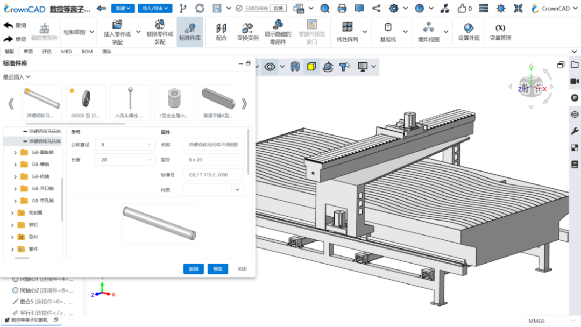The image size is (581, 327).
Task: Click the 标准号 field GB / T 119.2-2000
Action: coord(213,175)
